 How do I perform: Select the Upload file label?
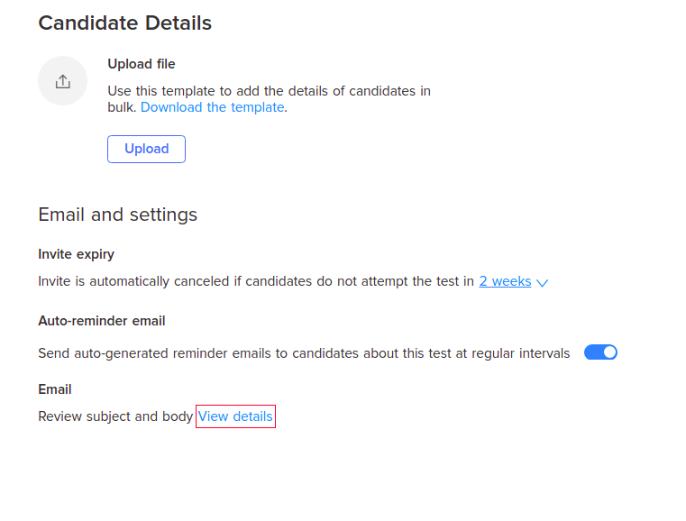142,64
